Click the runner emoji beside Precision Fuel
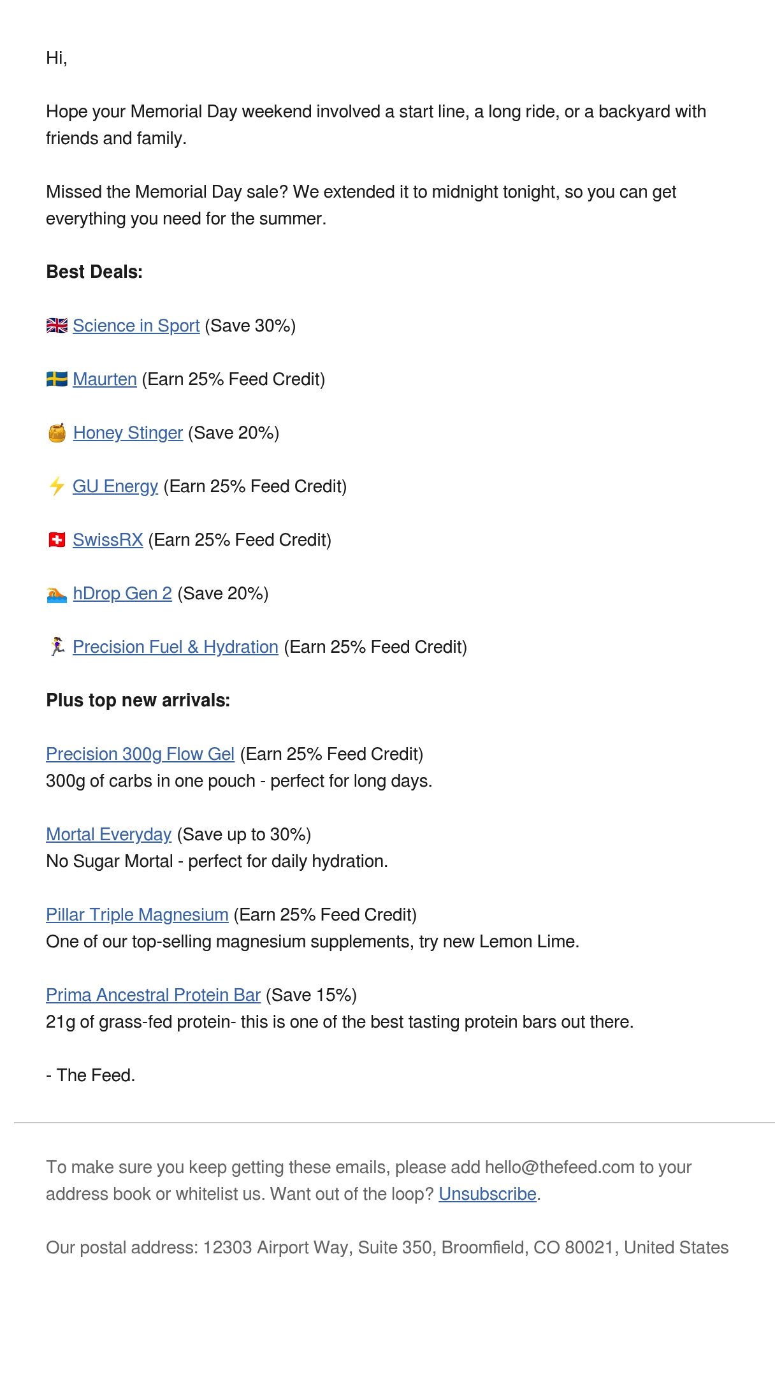The width and height of the screenshot is (775, 1377). point(57,646)
